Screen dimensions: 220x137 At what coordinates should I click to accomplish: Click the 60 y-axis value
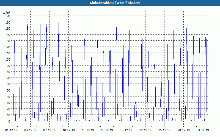pos(8,84)
